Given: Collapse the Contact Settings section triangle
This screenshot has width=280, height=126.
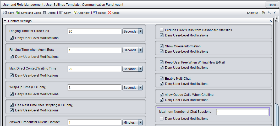Looking at the screenshot, I should (5, 21).
